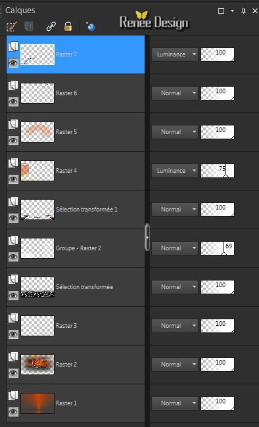The width and height of the screenshot is (259, 427).
Task: Click the blue sphere layer effects icon
Action: click(x=91, y=26)
